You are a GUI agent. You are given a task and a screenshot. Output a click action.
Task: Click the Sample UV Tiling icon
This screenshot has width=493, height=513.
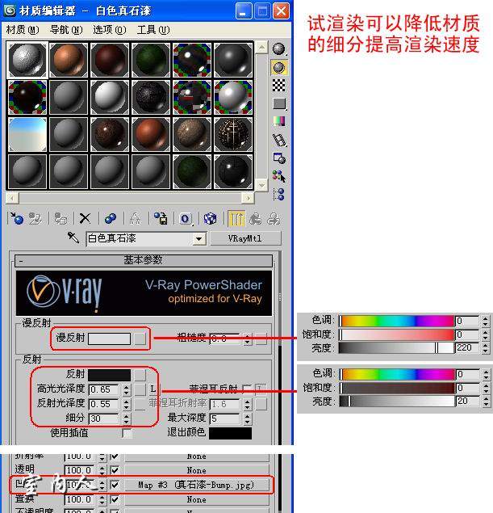click(279, 103)
